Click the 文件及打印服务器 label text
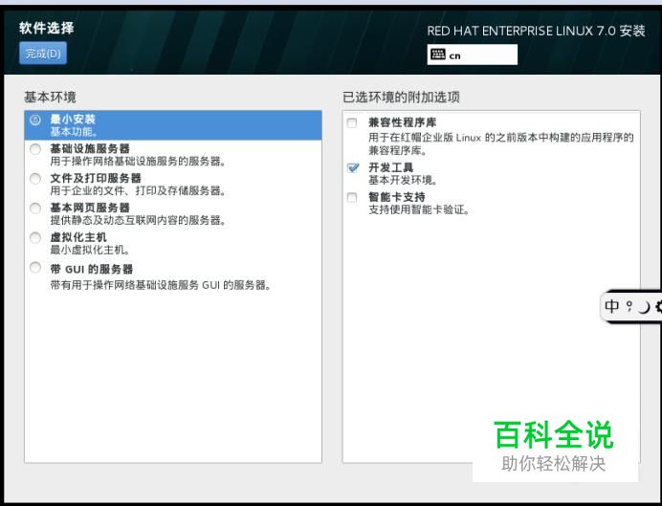 (x=96, y=178)
